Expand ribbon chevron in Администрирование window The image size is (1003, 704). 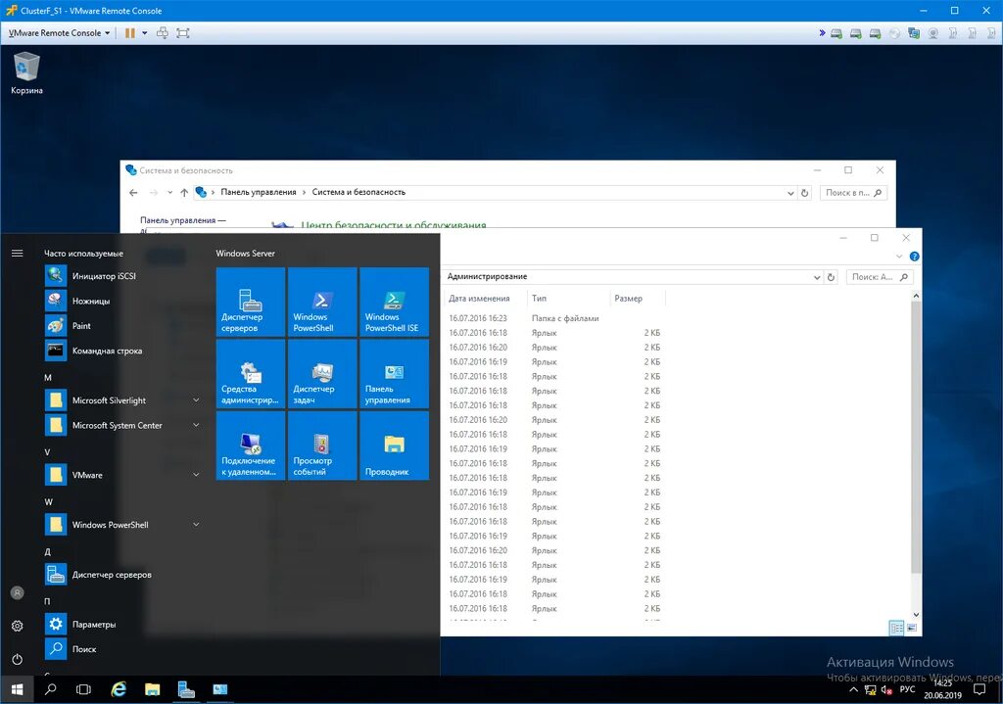click(x=899, y=257)
